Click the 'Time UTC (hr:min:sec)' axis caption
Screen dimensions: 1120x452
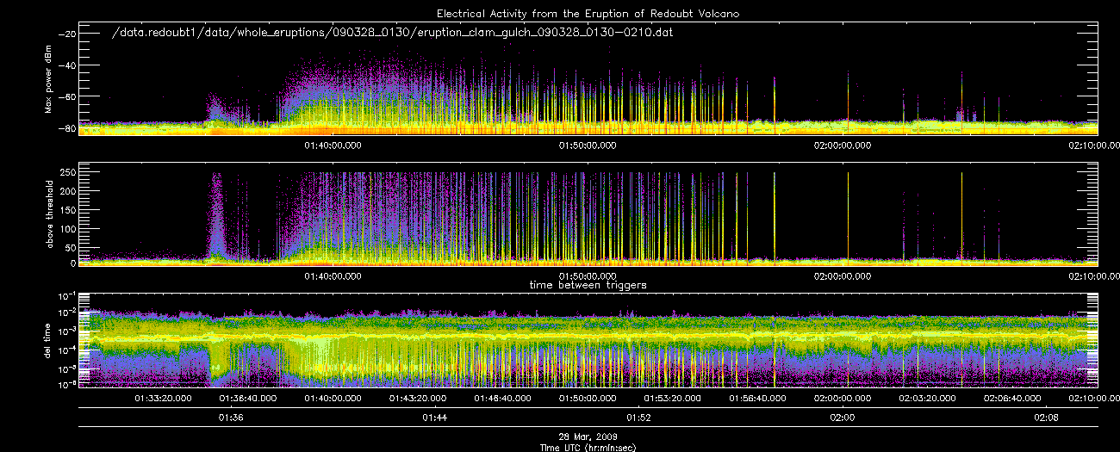coord(588,447)
